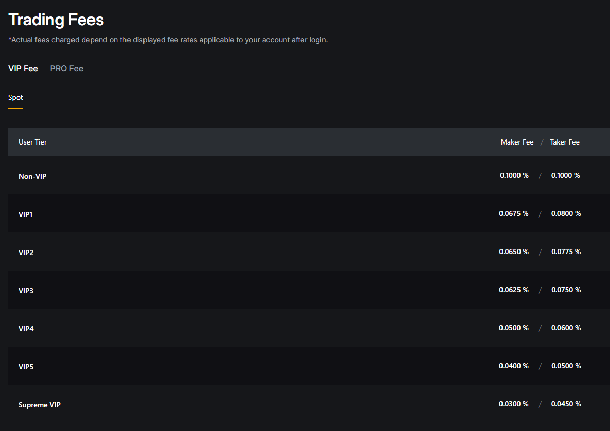Select the VIP3 tier label
The height and width of the screenshot is (431, 610).
point(26,291)
